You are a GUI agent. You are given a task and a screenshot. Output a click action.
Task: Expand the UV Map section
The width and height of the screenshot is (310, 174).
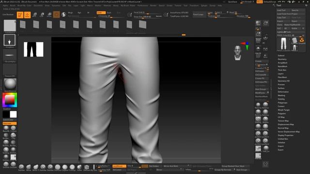click(x=281, y=117)
